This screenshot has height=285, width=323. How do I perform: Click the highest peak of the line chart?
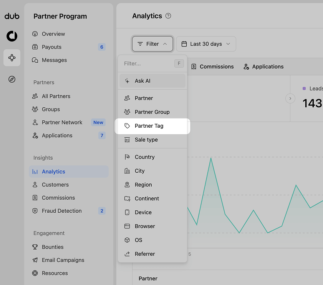[x=211, y=158]
